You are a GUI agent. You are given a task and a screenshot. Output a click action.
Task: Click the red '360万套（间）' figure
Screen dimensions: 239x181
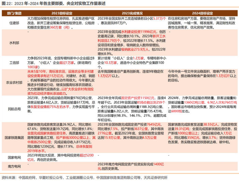[60, 27]
